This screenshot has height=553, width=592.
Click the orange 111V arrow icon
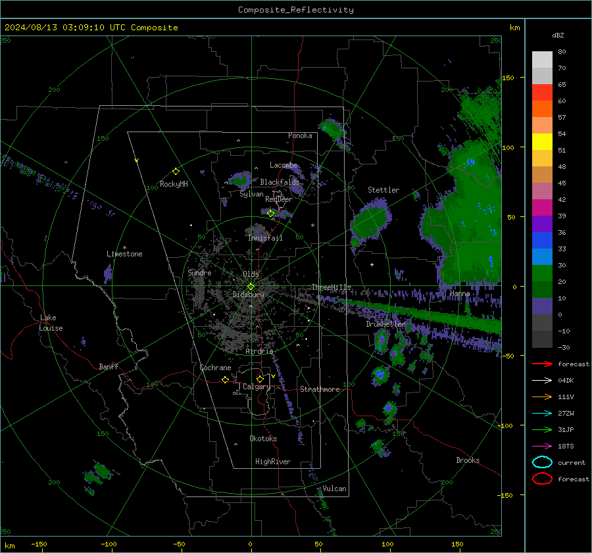[x=542, y=397]
